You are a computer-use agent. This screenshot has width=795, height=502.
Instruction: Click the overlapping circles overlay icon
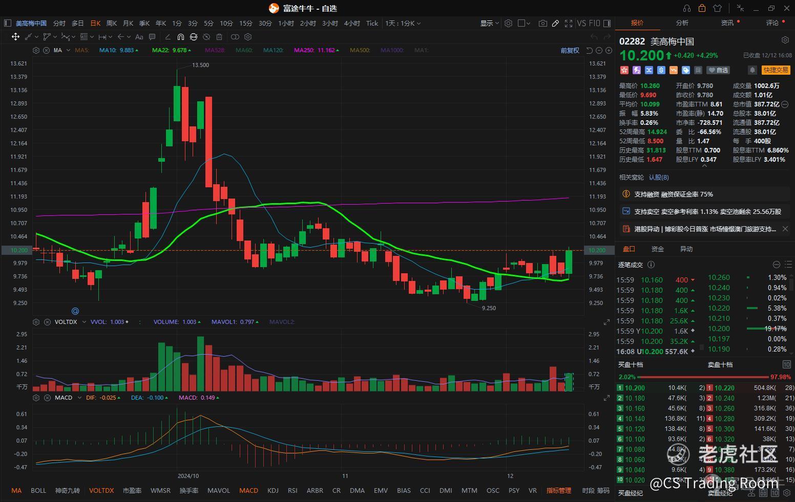(235, 37)
